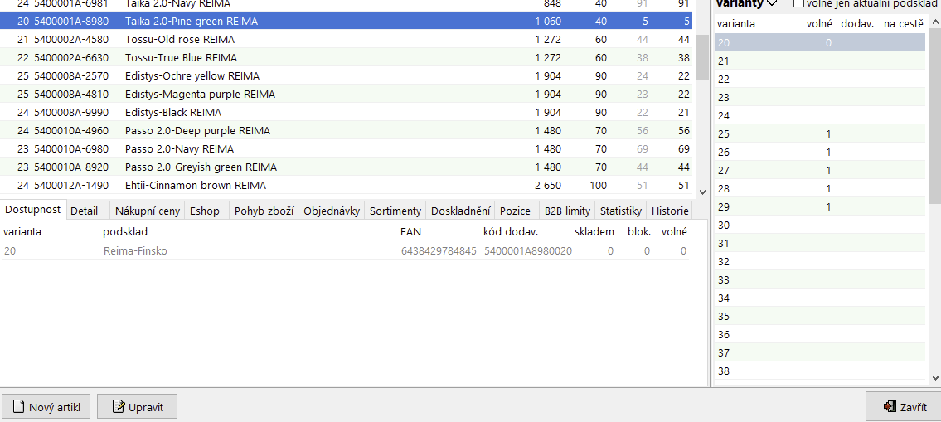
Task: Click the EAN value 6438429784845
Action: tap(438, 251)
